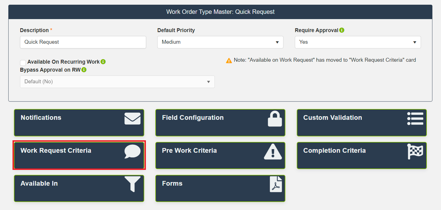Screen dimensions: 441x210
Task: Click the padlock icon on Field Configuration
Action: [x=275, y=119]
